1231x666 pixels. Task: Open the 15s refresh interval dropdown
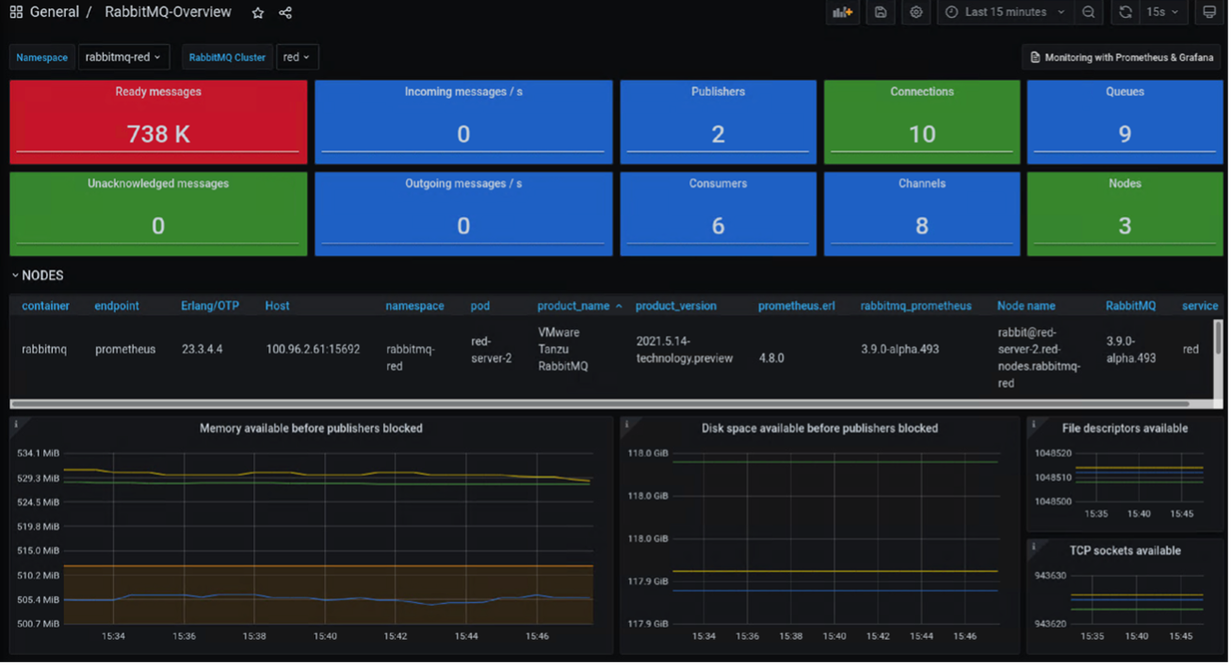[1162, 12]
